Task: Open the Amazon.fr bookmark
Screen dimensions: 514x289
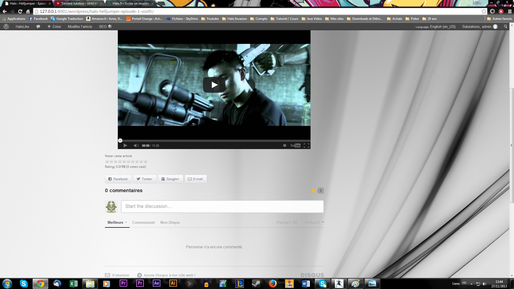Action: pos(104,19)
